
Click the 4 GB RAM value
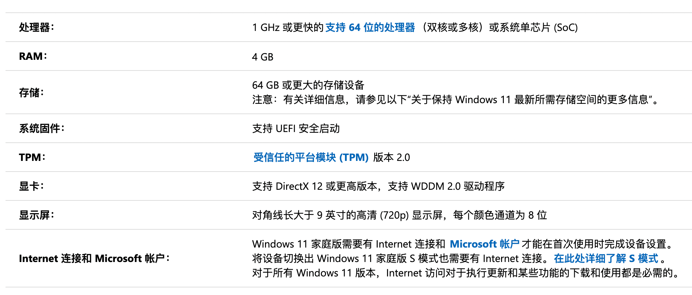pos(263,57)
